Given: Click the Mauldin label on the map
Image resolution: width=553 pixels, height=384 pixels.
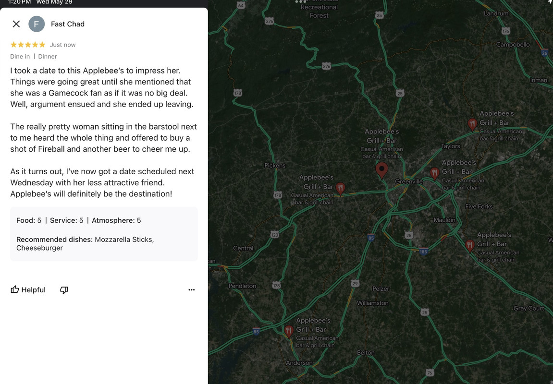Looking at the screenshot, I should (444, 220).
